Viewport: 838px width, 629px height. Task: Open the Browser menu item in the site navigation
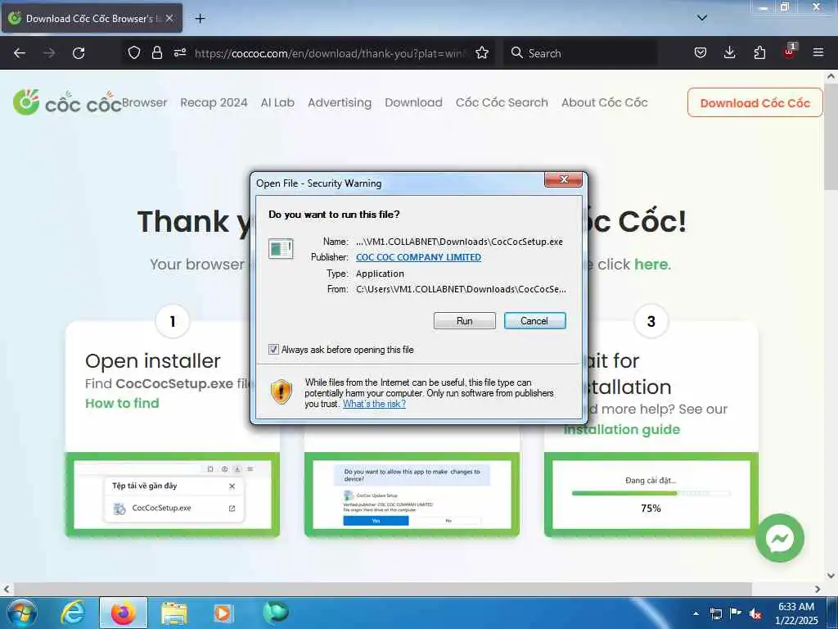pyautogui.click(x=144, y=102)
